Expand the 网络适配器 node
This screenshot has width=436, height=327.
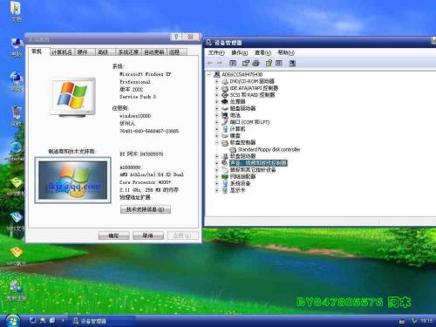tap(217, 177)
